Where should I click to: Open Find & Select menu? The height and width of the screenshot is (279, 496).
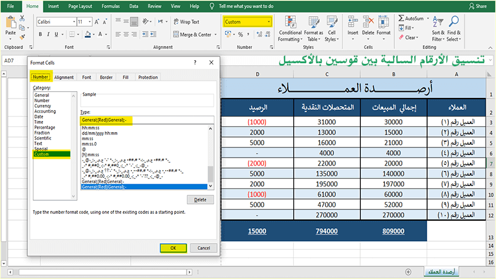pos(454,29)
